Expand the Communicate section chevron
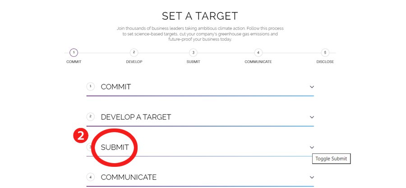The width and height of the screenshot is (406, 188). pos(312,178)
